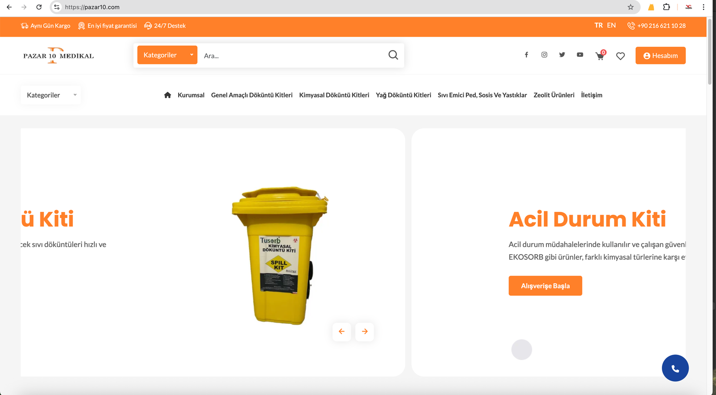
Task: Open Kimyasal Döküntü Kitleri menu item
Action: coord(334,95)
